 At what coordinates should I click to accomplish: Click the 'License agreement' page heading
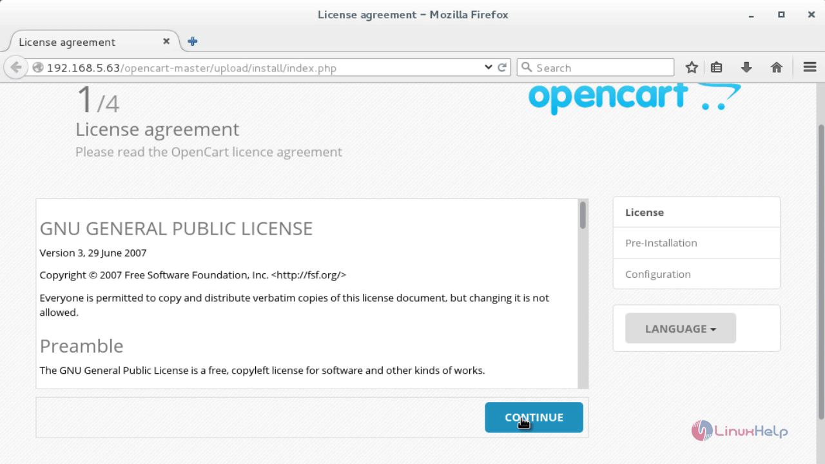click(x=157, y=130)
